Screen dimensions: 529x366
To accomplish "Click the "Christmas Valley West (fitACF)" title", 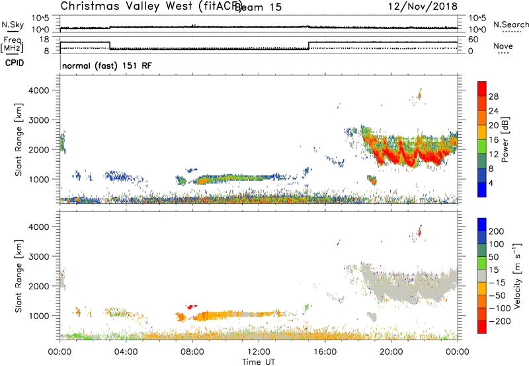I will tap(151, 7).
